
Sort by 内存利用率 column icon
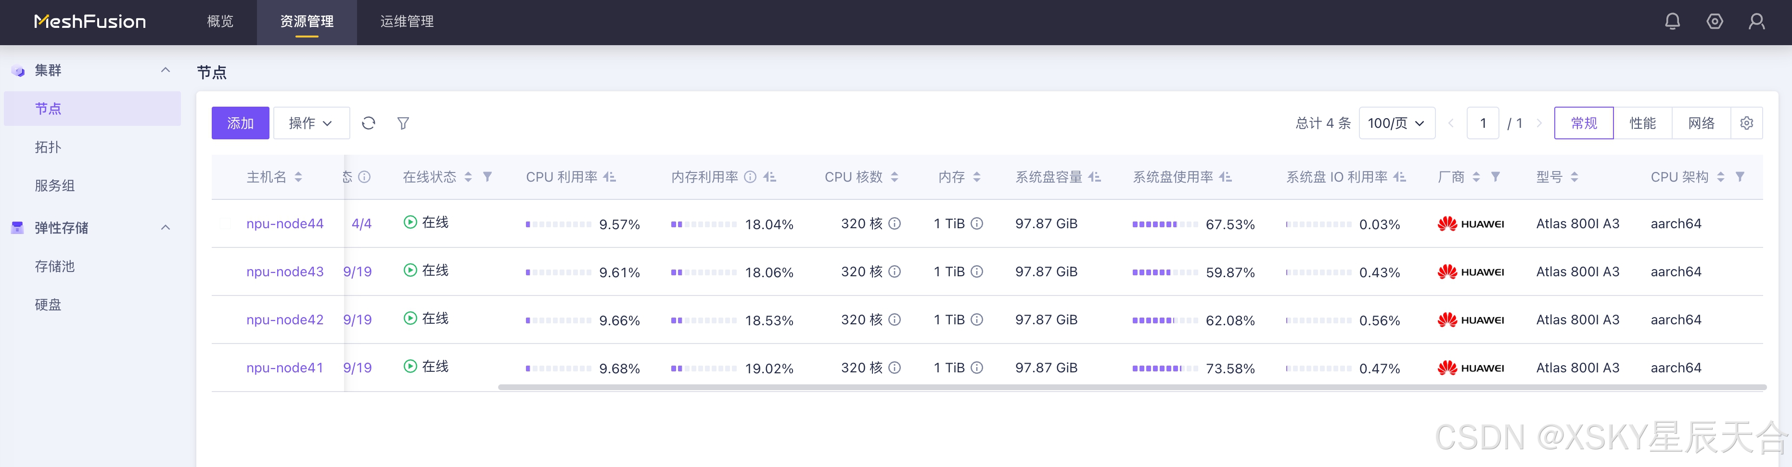770,177
